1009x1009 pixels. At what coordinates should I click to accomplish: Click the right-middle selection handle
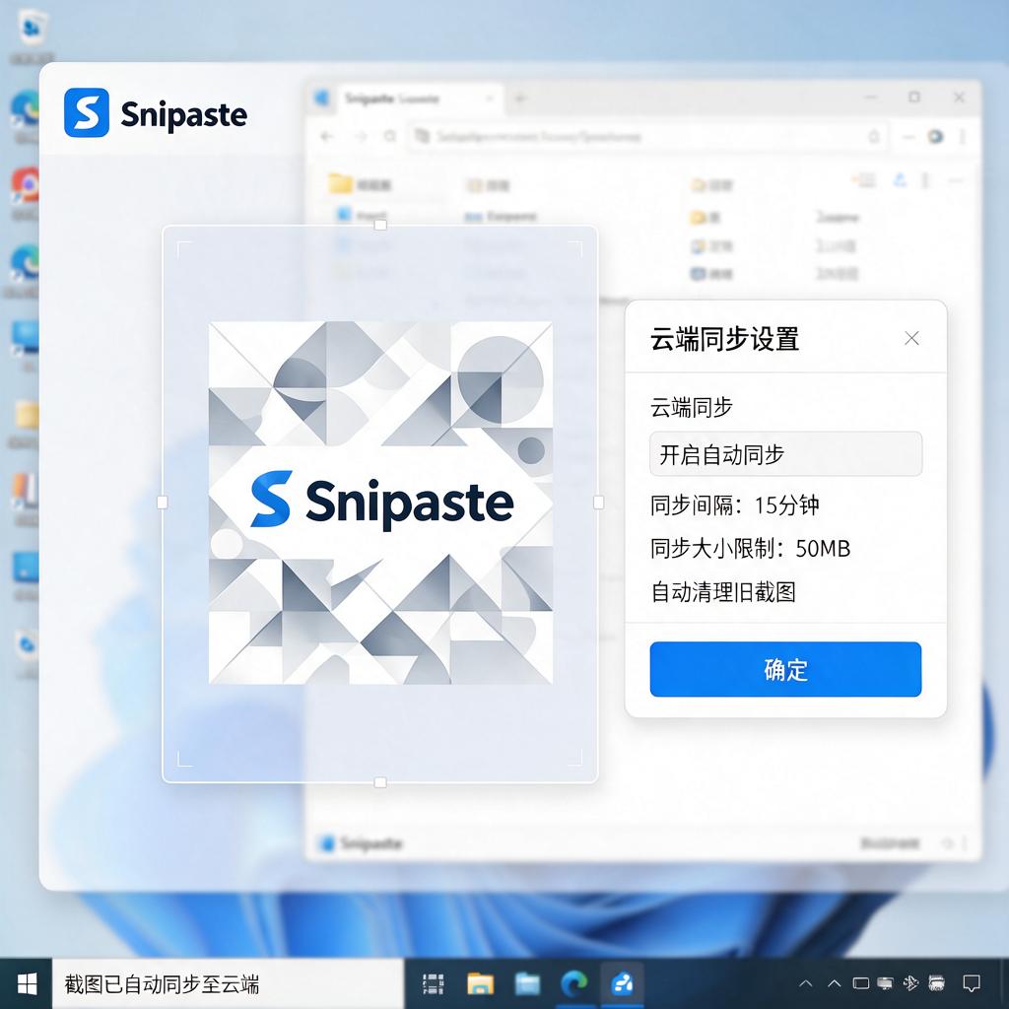pos(598,503)
